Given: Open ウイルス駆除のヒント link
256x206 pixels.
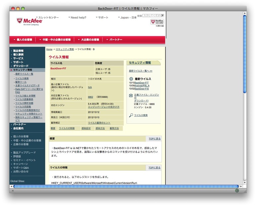Looking at the screenshot, I should click(x=99, y=123).
